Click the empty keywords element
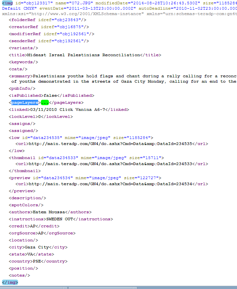 [x=23, y=62]
